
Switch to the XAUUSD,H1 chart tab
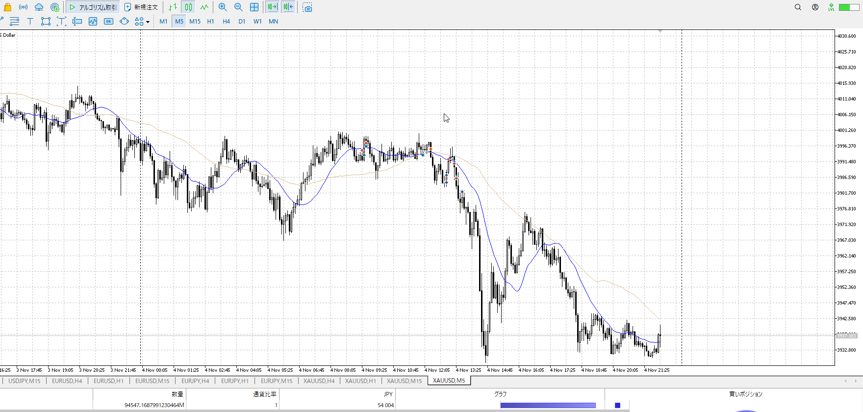[x=360, y=381]
